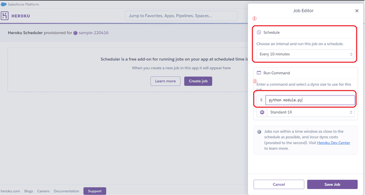Click 'When you create a new job' text

click(181, 68)
